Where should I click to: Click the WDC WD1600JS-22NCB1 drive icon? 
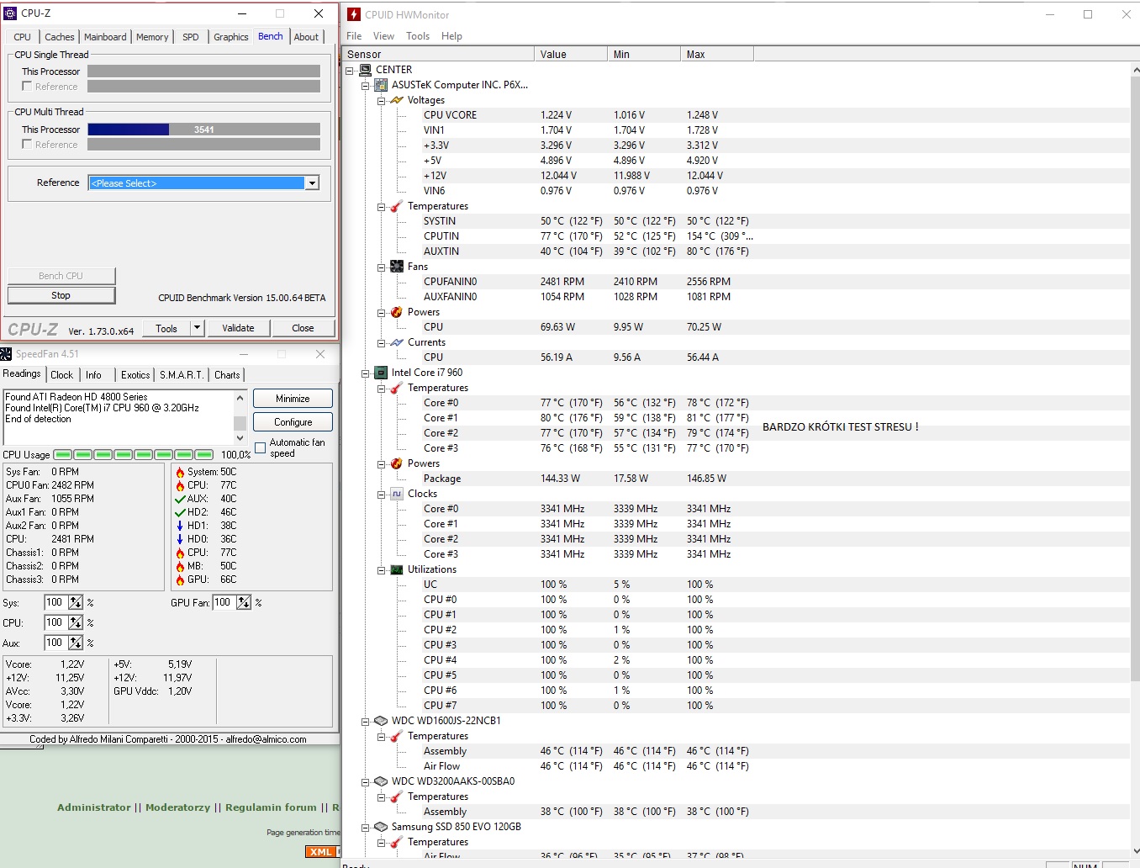click(x=381, y=721)
